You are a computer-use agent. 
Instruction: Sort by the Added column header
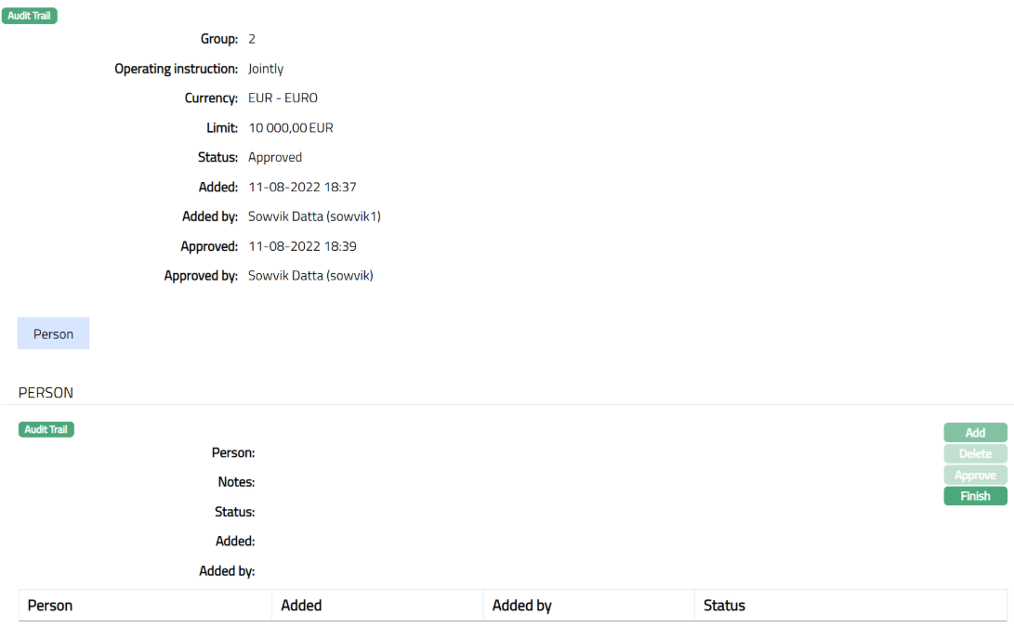coord(301,606)
